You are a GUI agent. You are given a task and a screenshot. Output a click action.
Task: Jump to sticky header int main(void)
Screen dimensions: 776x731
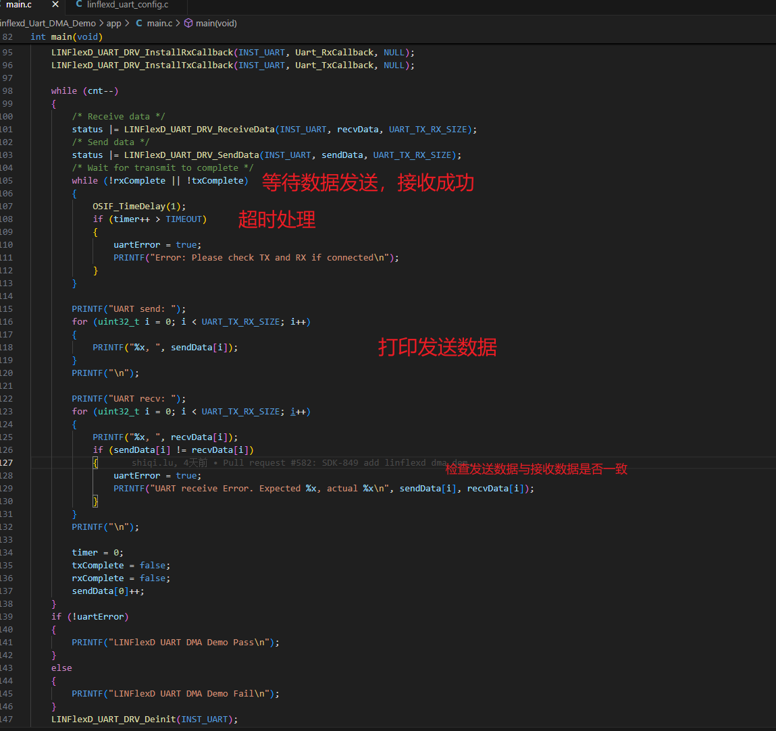tap(66, 37)
